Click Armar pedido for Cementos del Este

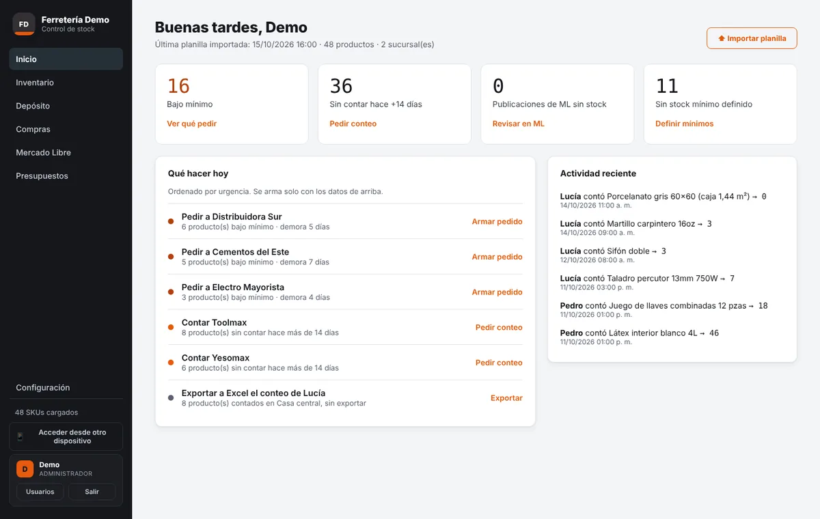pyautogui.click(x=497, y=257)
